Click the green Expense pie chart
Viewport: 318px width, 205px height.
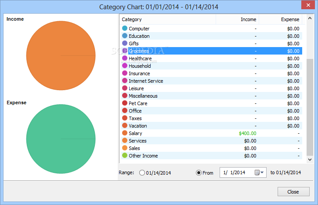coord(61,139)
